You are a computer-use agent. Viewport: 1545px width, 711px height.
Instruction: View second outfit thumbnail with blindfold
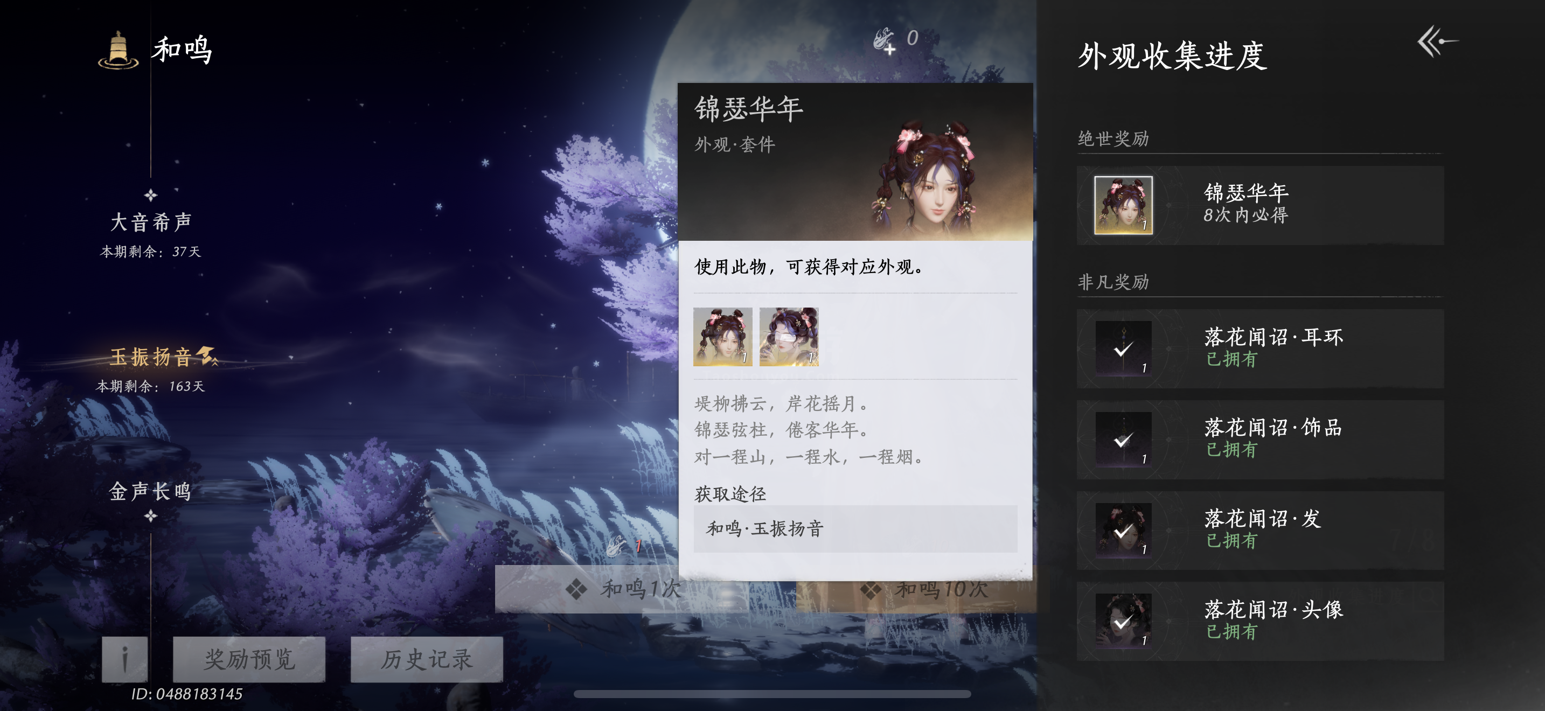[789, 337]
